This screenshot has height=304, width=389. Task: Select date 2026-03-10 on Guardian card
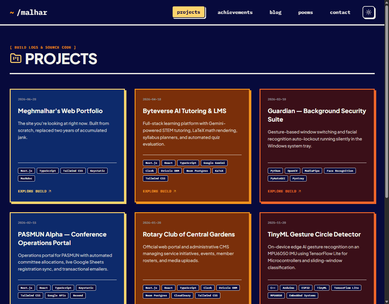pyautogui.click(x=277, y=99)
